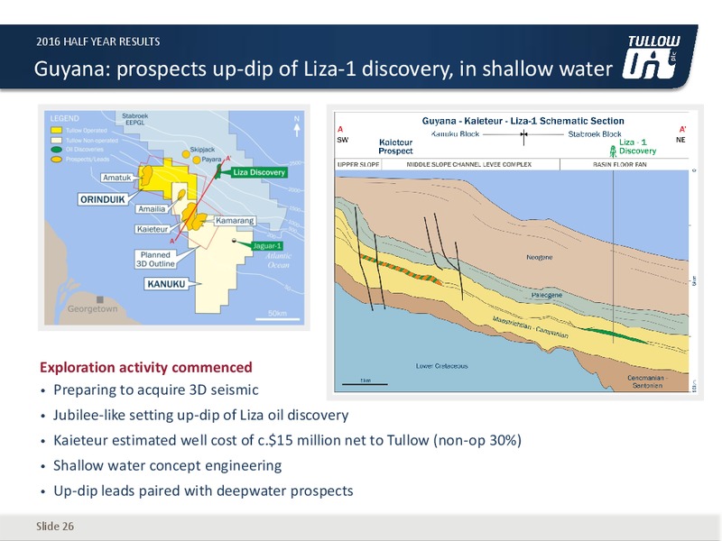Click the Kaieteur label on the map
The image size is (722, 541).
tap(153, 229)
